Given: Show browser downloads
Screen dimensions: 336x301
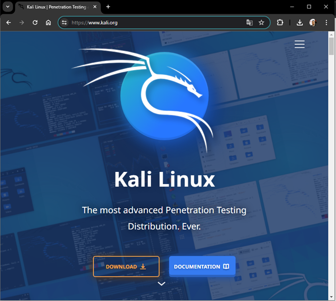Looking at the screenshot, I should (x=300, y=23).
